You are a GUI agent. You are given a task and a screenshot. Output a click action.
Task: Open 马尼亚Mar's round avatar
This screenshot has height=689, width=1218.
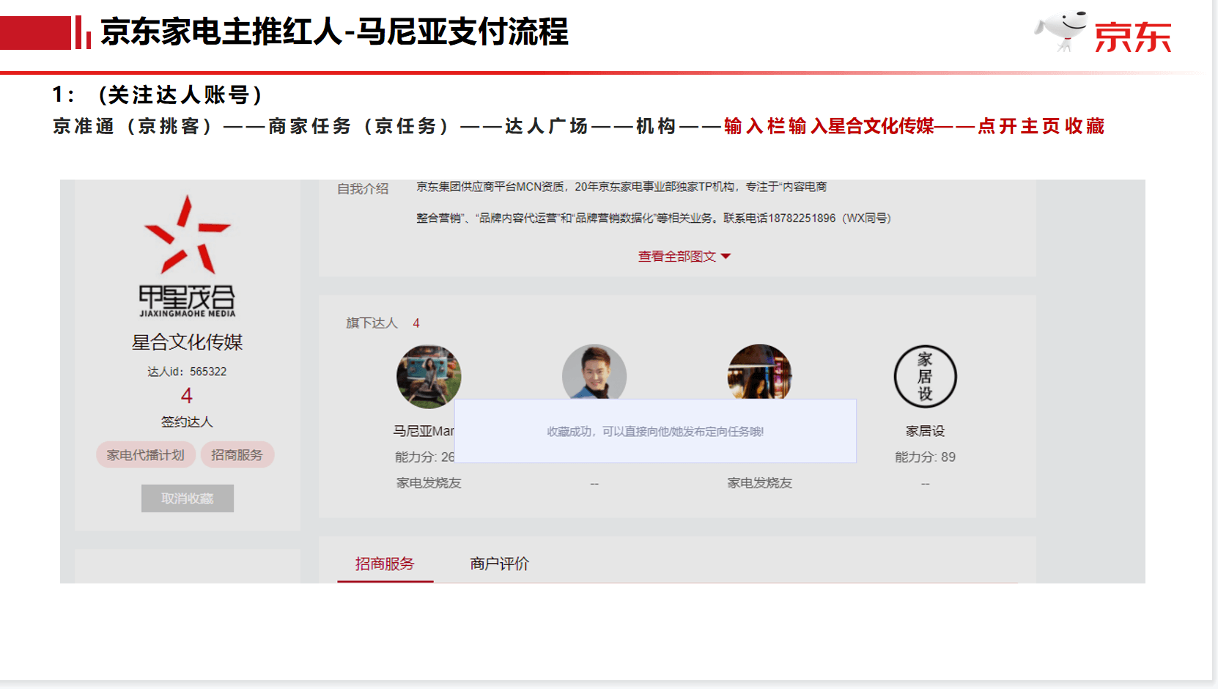(429, 377)
